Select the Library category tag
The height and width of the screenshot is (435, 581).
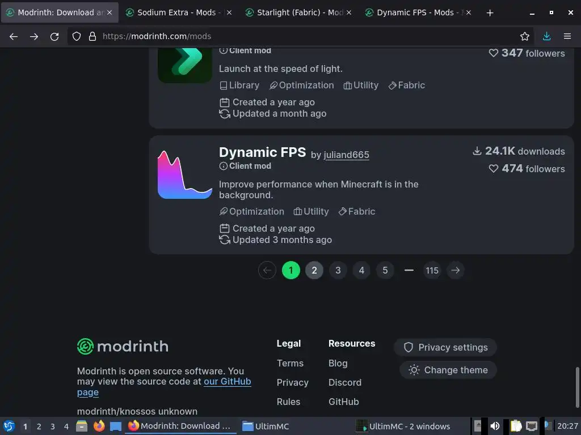tap(239, 86)
